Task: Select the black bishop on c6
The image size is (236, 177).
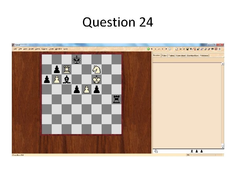Action: pyautogui.click(x=67, y=79)
